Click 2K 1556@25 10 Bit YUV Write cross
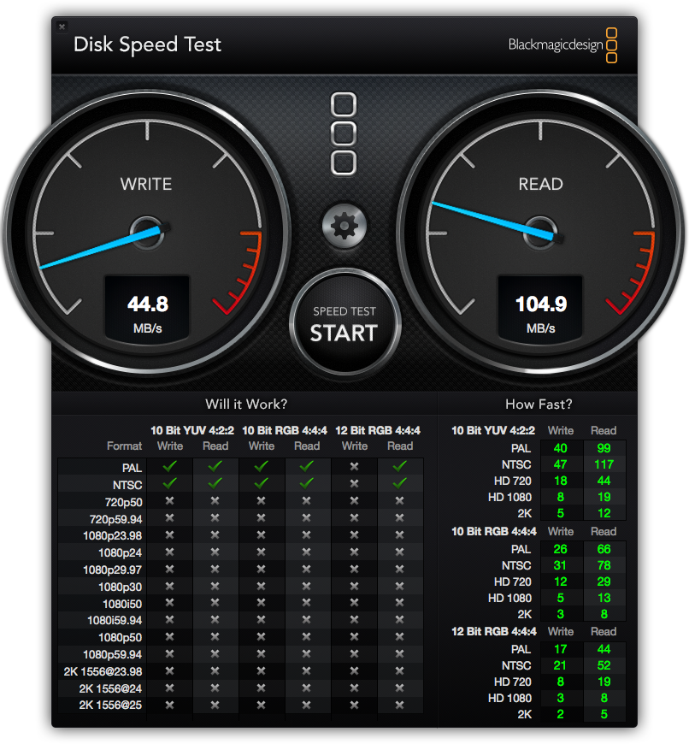Screen dimensions: 689x744 (170, 706)
